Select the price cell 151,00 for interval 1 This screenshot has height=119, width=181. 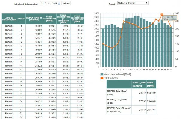34,26
